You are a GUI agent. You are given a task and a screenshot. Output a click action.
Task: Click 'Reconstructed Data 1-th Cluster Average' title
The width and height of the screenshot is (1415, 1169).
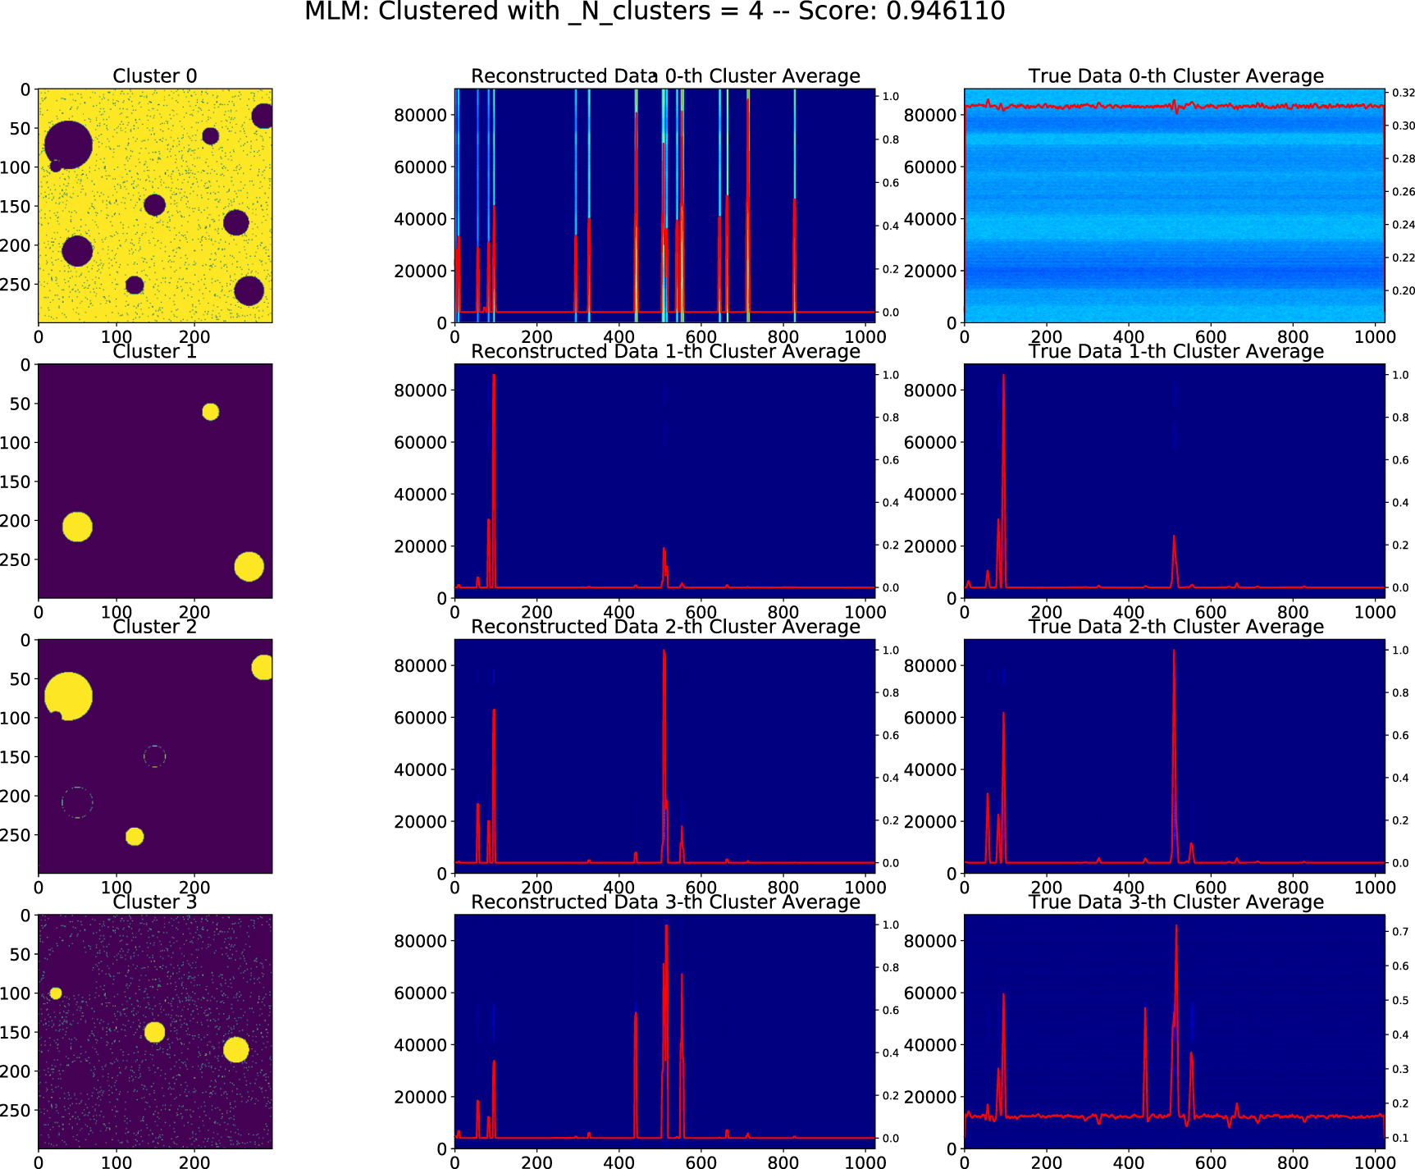tap(665, 351)
